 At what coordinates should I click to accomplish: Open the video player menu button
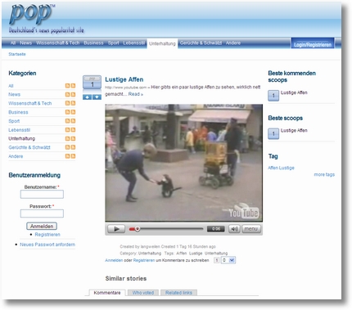[x=251, y=229]
